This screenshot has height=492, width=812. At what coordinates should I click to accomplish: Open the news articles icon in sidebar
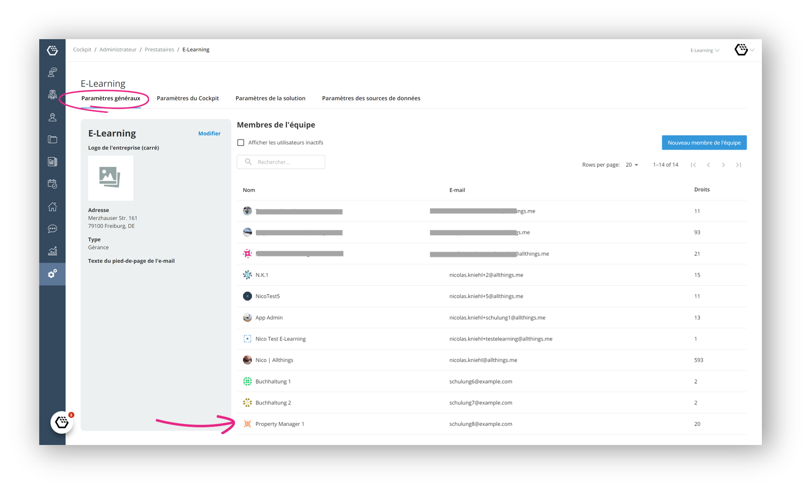coord(52,162)
